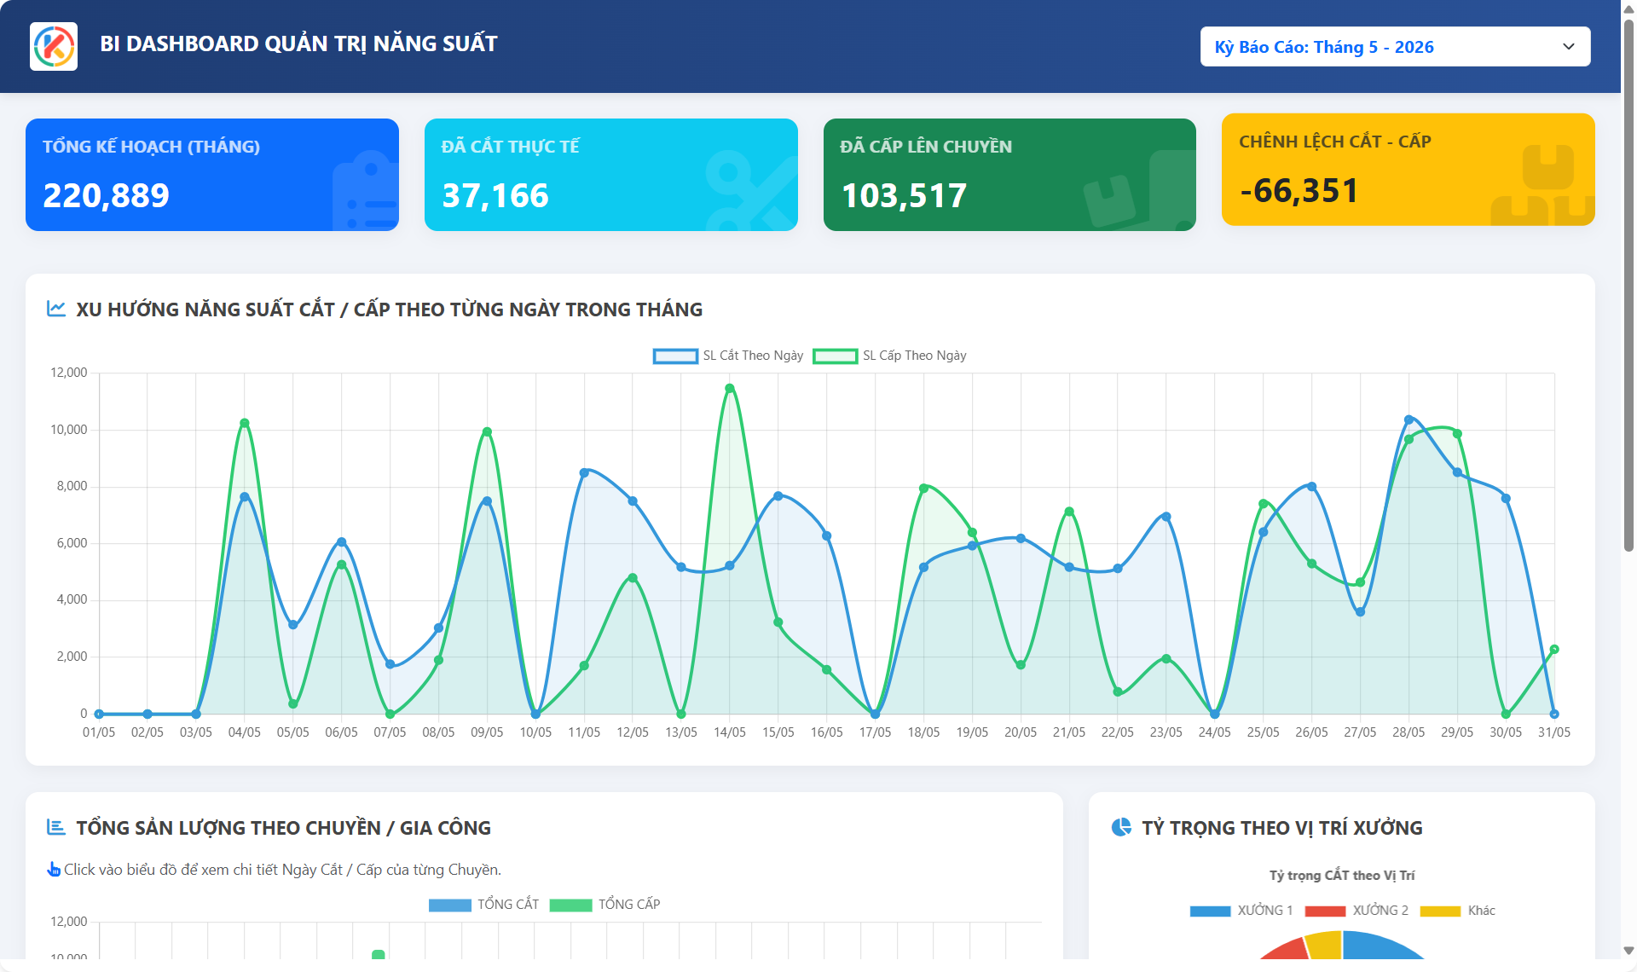Click the blue data point on 26/05
Screen dimensions: 1637x972
[x=1311, y=487]
